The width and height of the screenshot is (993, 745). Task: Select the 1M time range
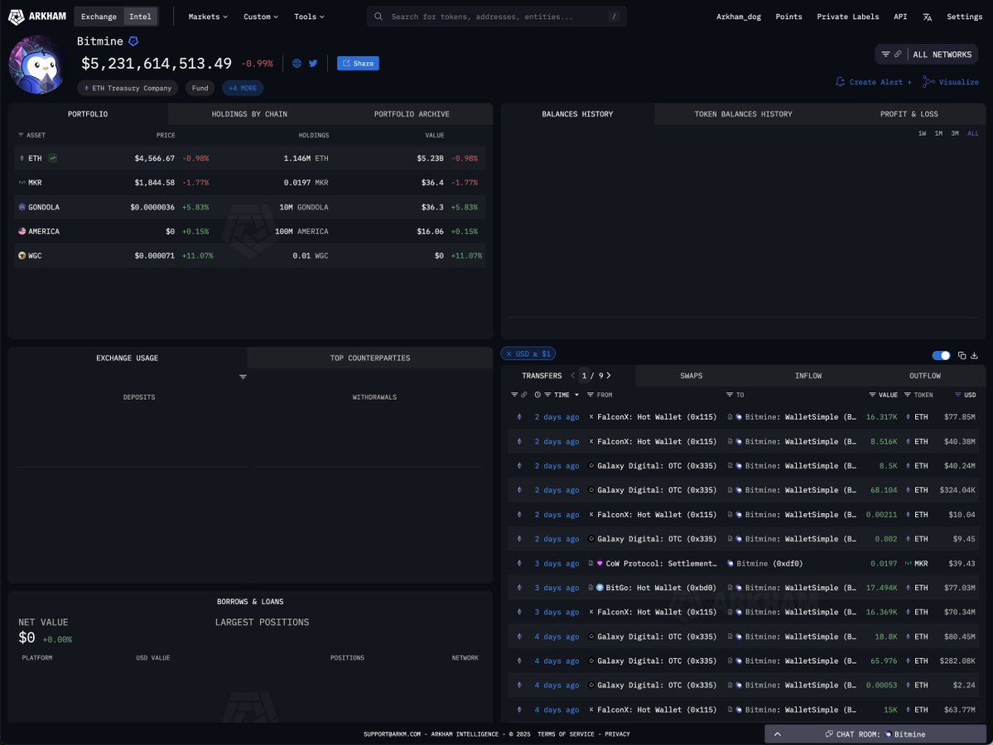(x=938, y=133)
